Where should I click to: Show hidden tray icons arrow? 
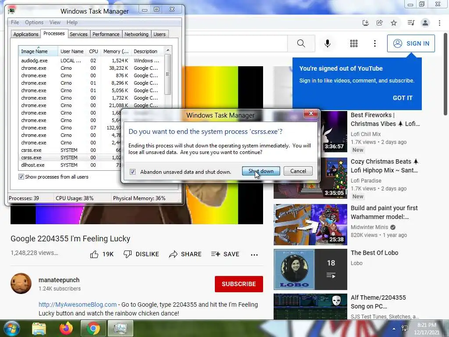[394, 329]
